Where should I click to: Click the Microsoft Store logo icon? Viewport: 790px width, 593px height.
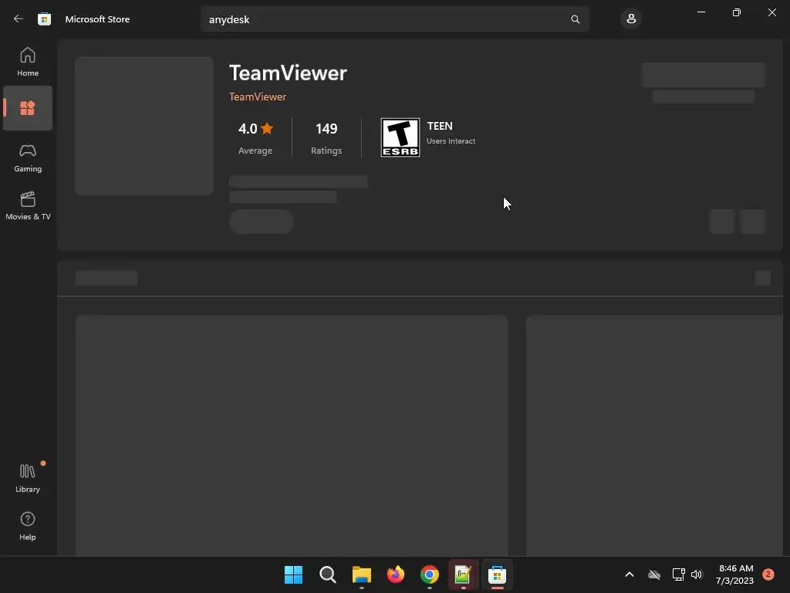point(44,19)
